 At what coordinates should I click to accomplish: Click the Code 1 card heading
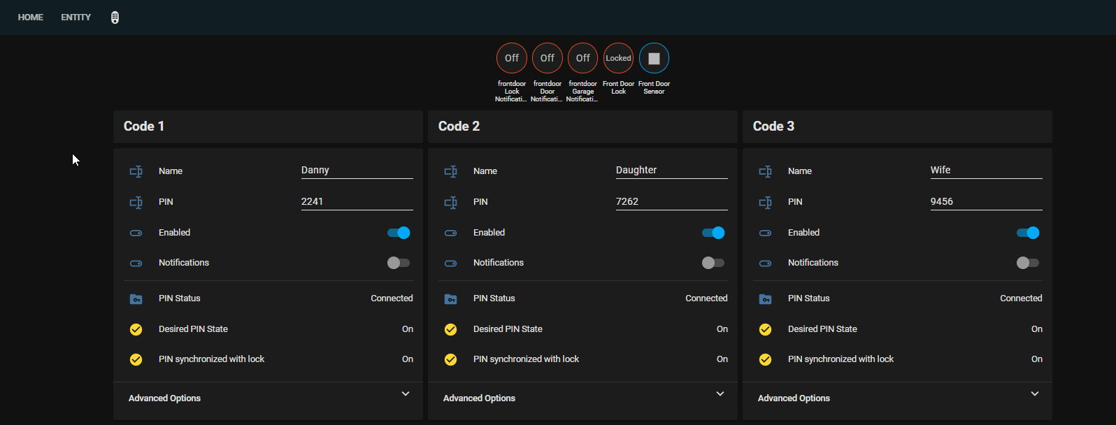(x=144, y=127)
